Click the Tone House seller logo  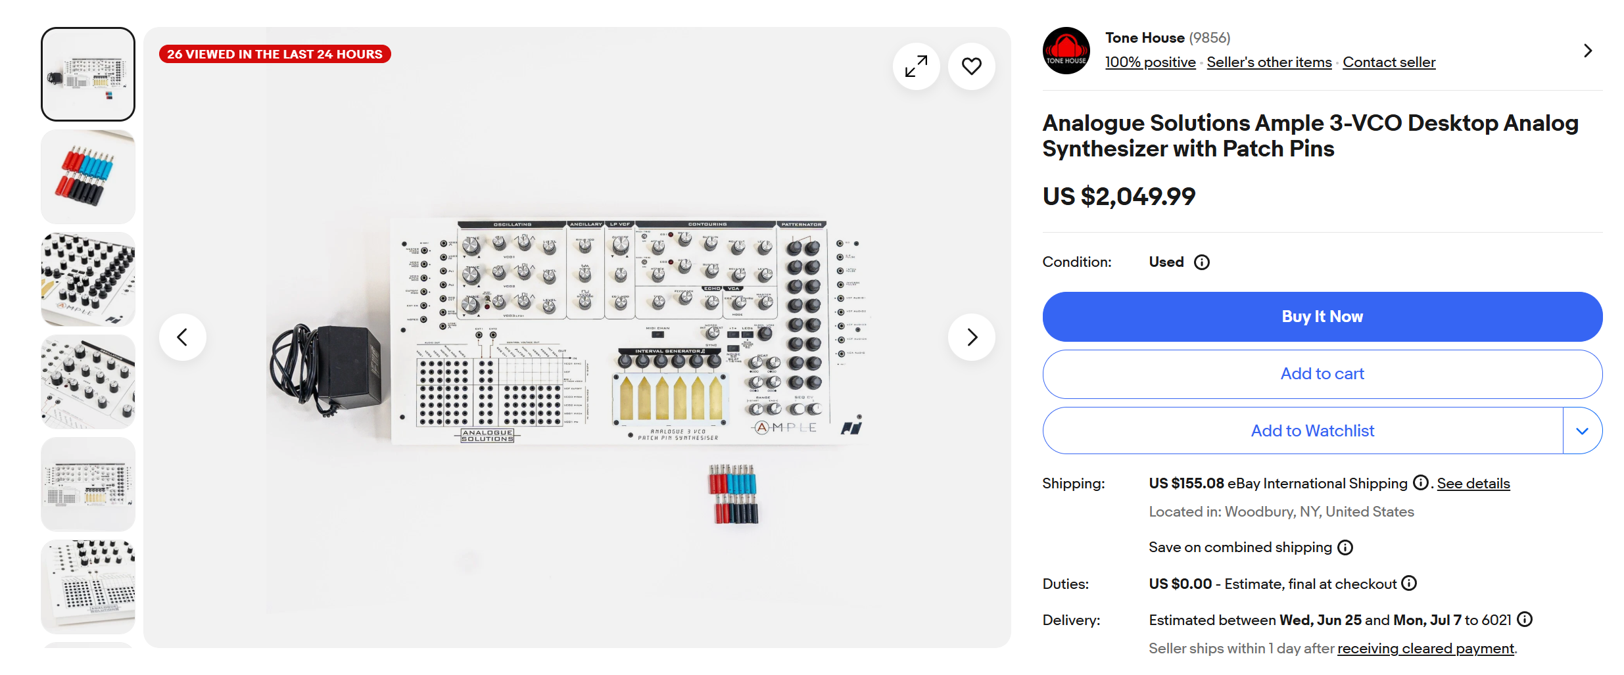(1066, 51)
